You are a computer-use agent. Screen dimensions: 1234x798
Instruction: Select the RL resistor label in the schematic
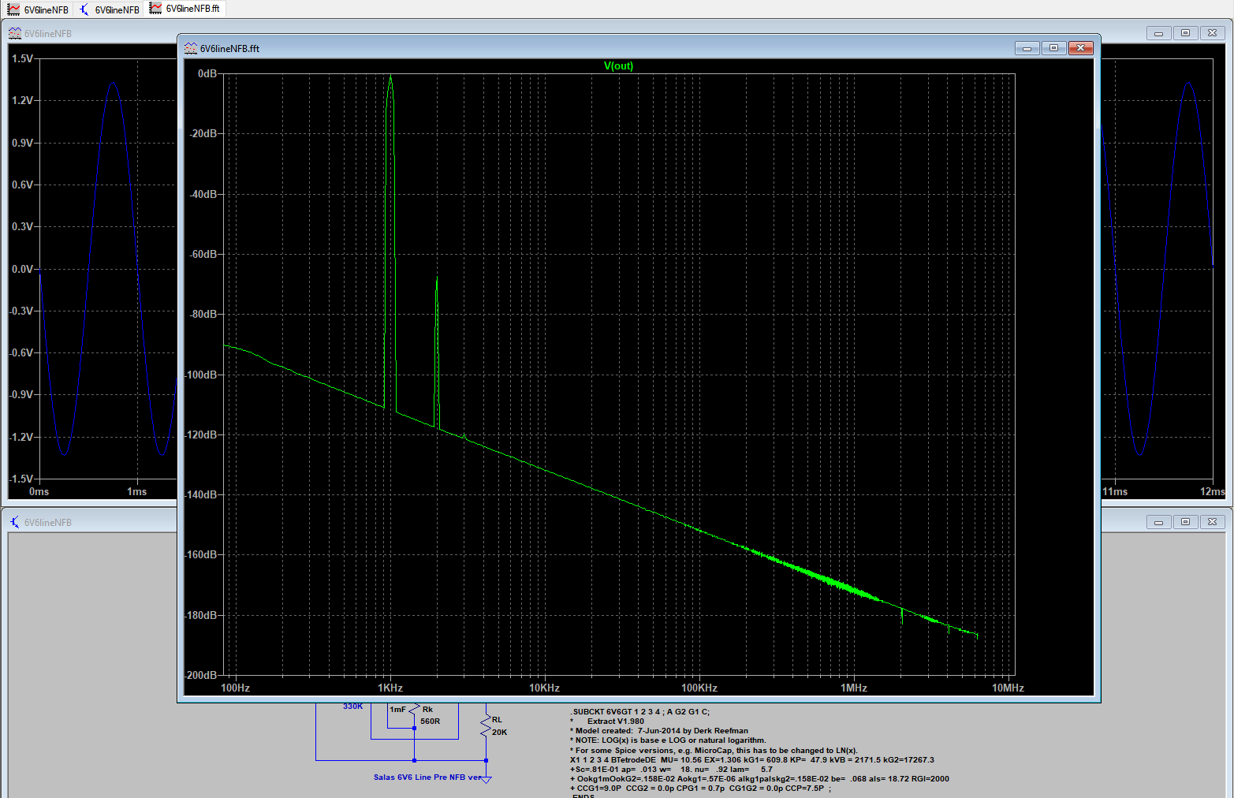[x=497, y=719]
